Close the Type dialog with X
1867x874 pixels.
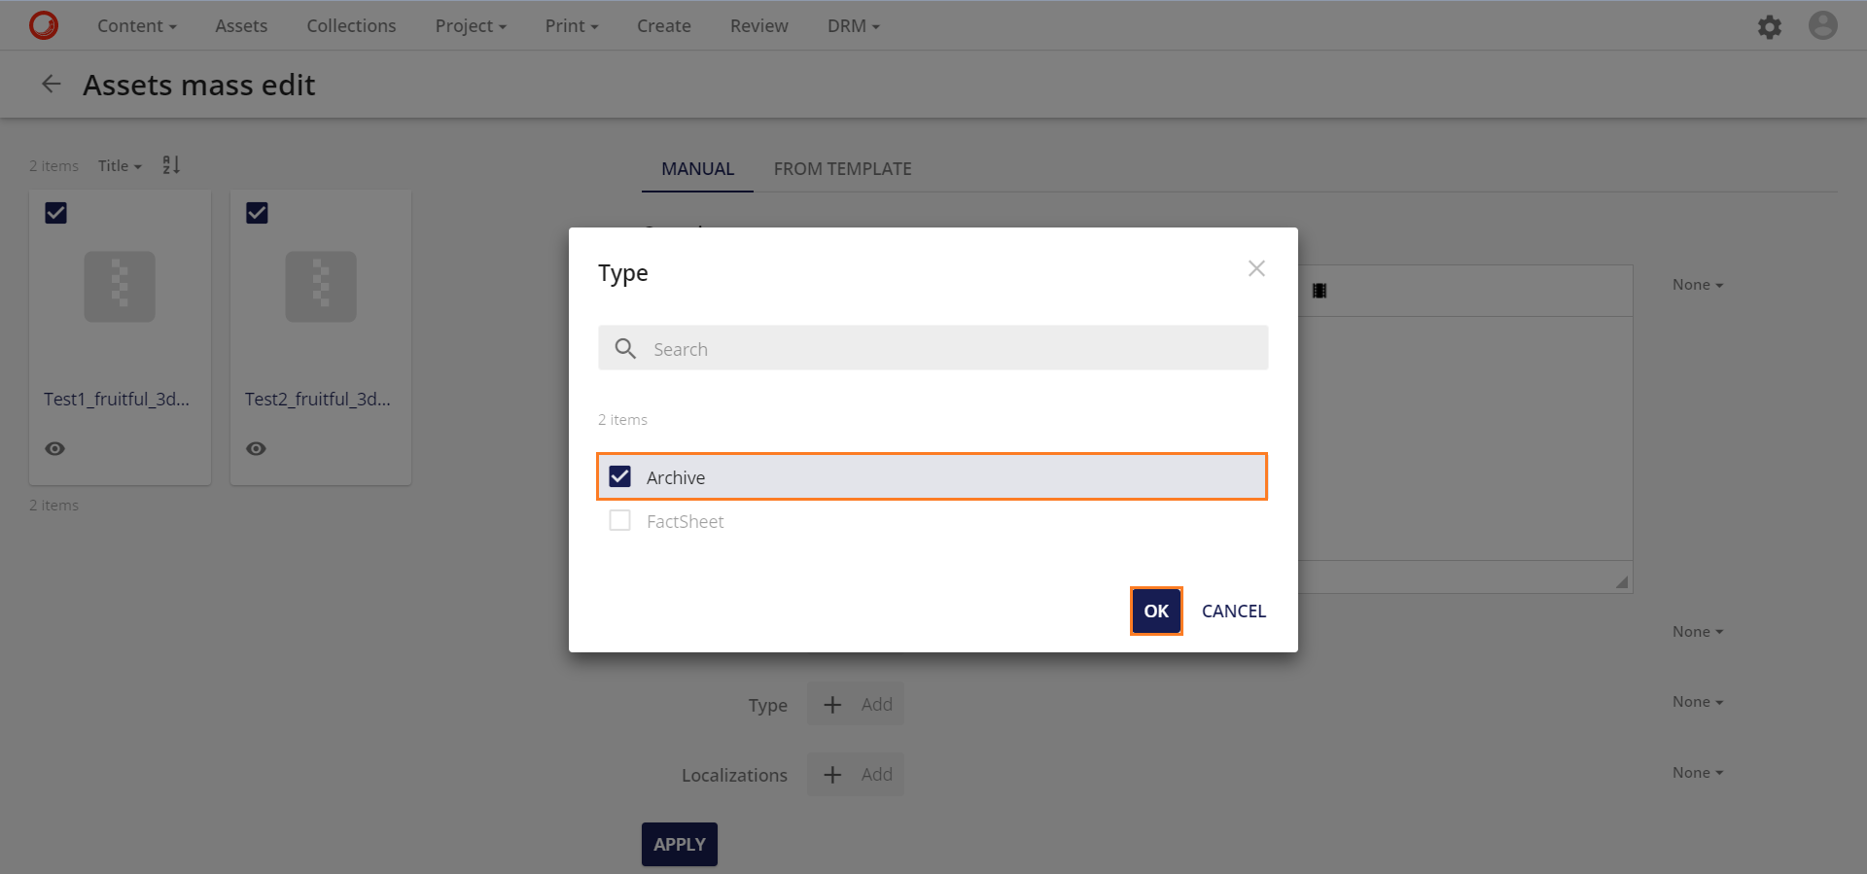(x=1256, y=268)
